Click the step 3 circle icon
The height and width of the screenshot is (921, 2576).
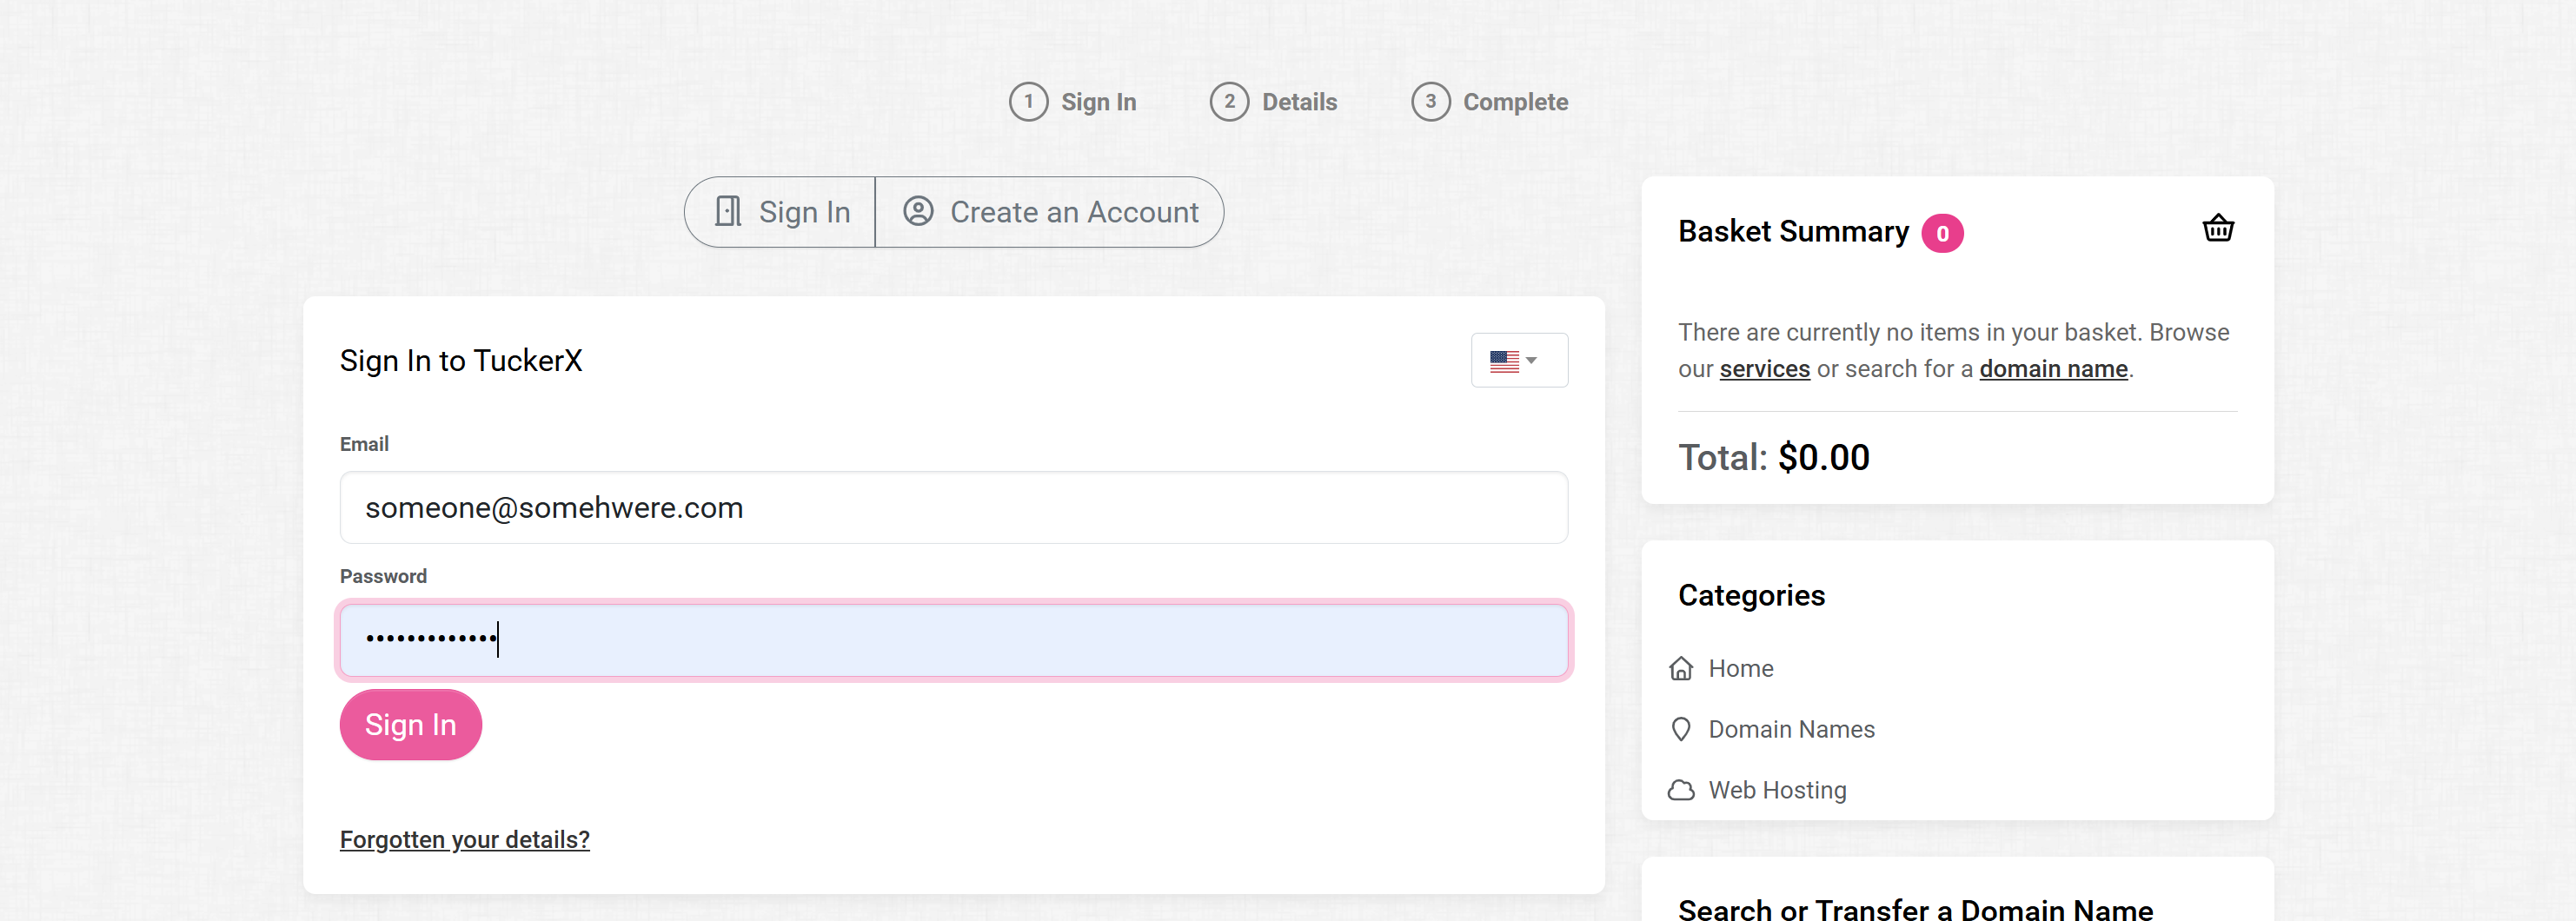[x=1430, y=102]
